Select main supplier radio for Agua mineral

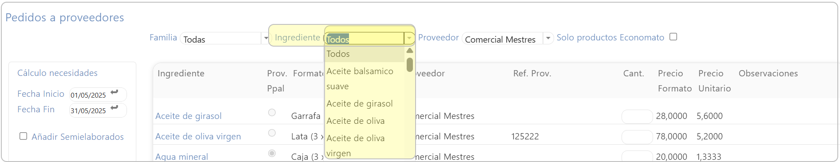tap(272, 154)
